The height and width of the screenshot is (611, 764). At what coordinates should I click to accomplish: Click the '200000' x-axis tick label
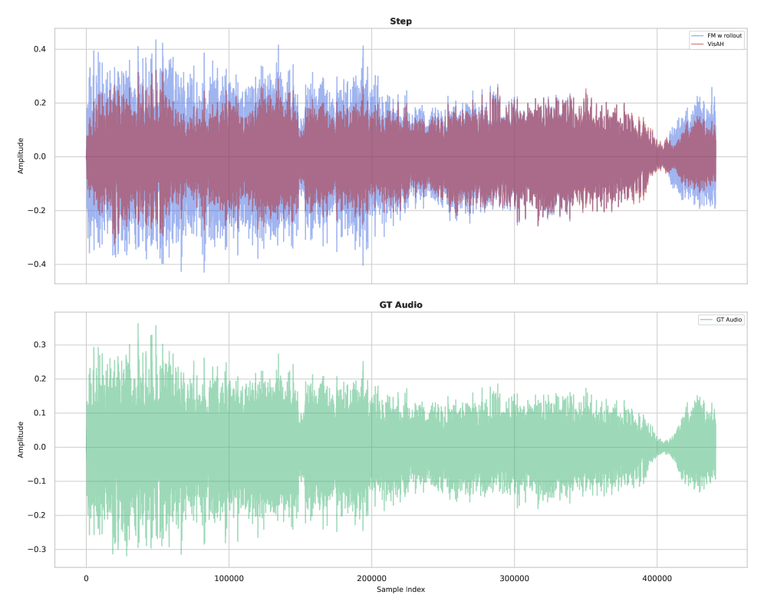coord(372,578)
